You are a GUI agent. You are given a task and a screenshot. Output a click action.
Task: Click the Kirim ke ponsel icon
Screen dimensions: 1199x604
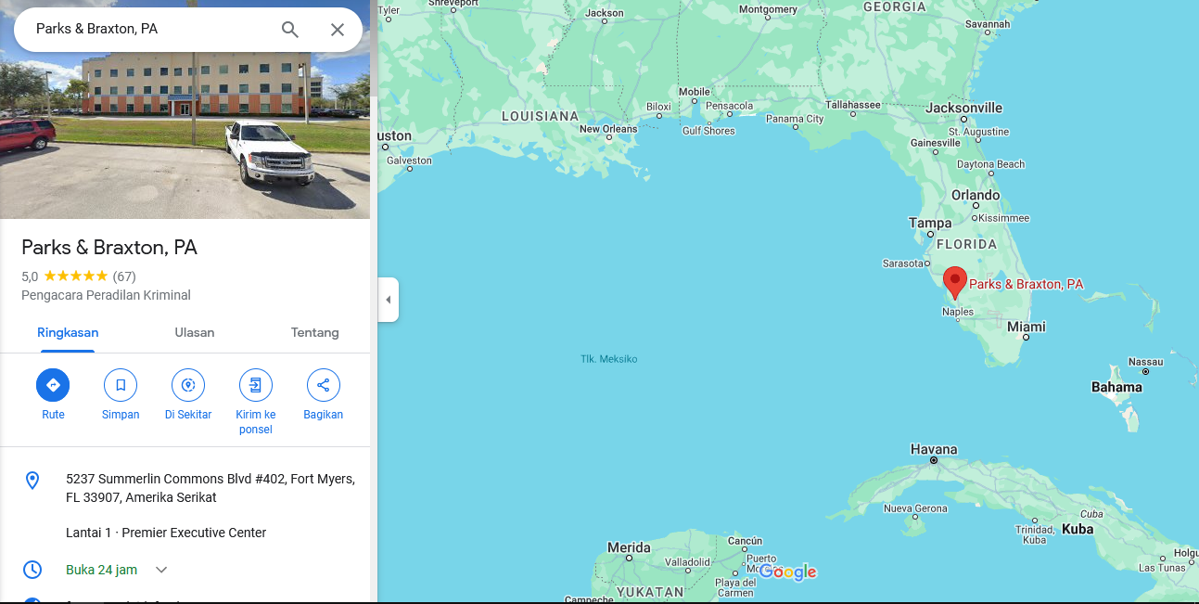point(256,385)
